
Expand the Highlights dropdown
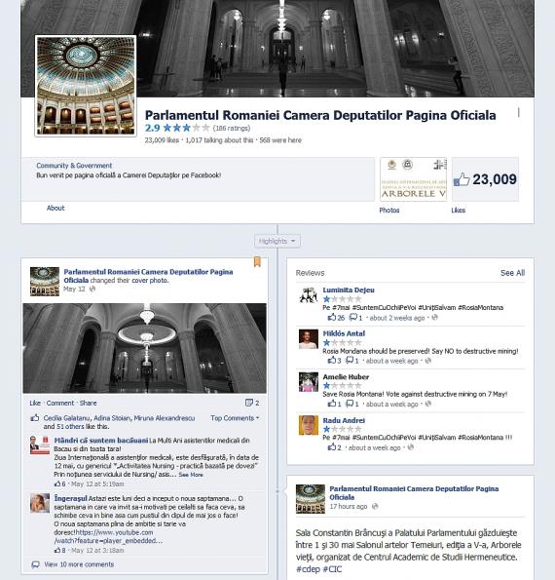coord(277,241)
